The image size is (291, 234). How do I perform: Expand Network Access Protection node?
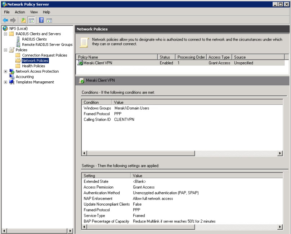click(5, 71)
